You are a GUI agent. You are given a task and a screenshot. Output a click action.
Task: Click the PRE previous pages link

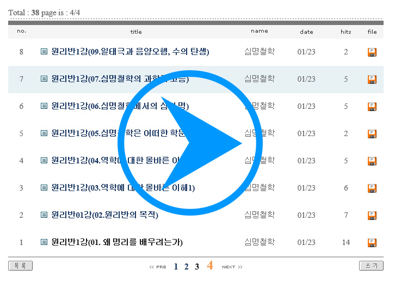[158, 267]
